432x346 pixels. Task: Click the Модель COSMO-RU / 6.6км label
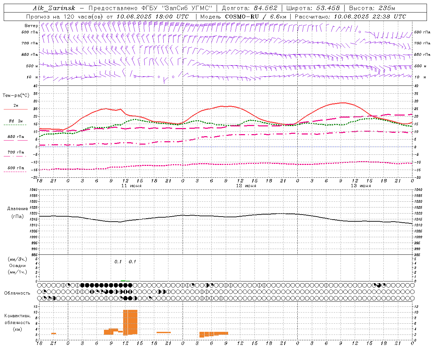point(243,17)
